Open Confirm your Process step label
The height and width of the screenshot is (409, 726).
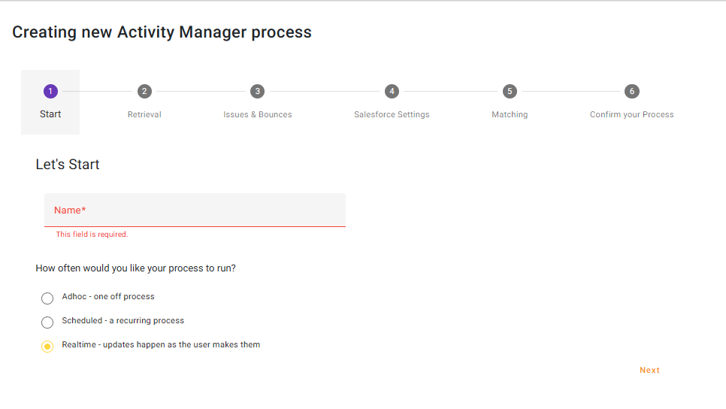coord(631,115)
